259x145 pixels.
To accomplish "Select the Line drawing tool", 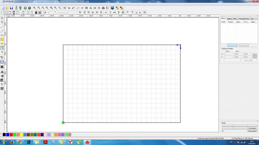I will (x=2, y=27).
